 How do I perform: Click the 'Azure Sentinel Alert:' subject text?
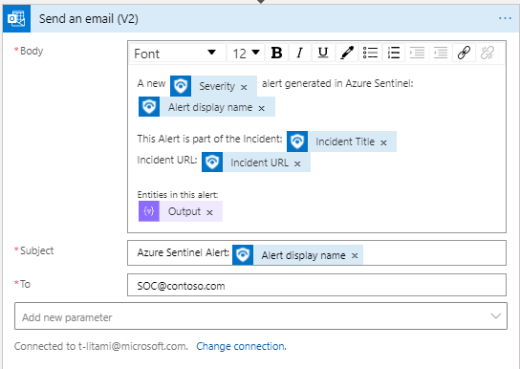(x=184, y=252)
